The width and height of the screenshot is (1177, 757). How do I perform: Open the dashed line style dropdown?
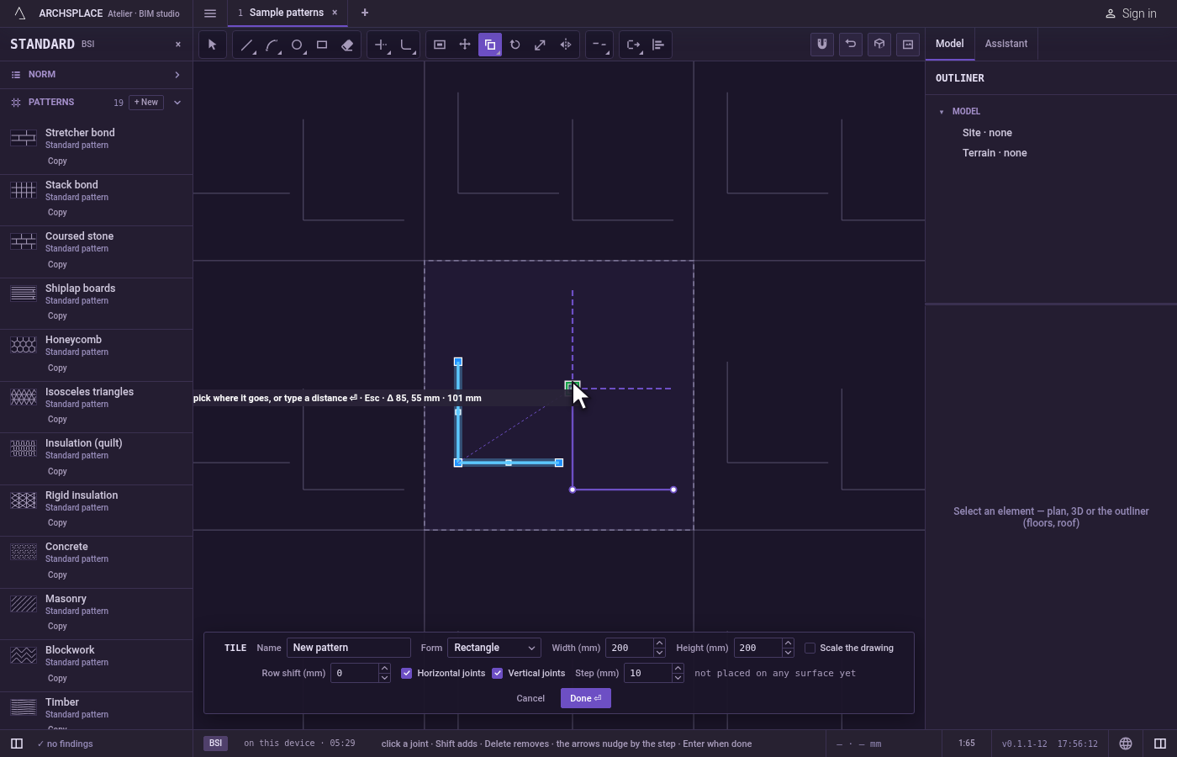599,45
